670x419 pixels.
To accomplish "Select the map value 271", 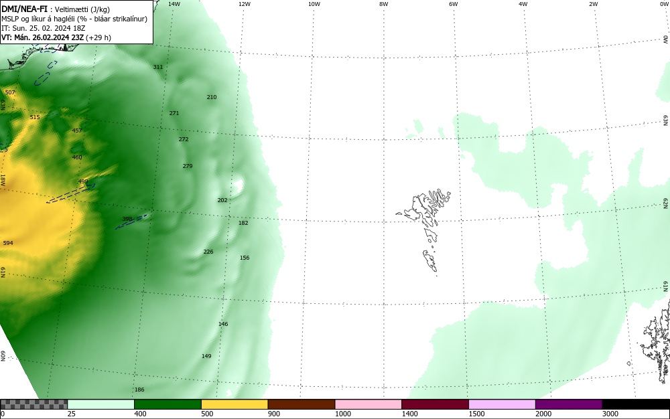I will click(x=174, y=114).
